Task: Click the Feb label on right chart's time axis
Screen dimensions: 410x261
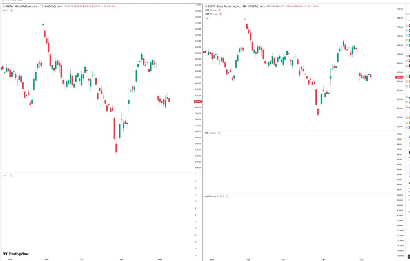Action: tap(249, 260)
